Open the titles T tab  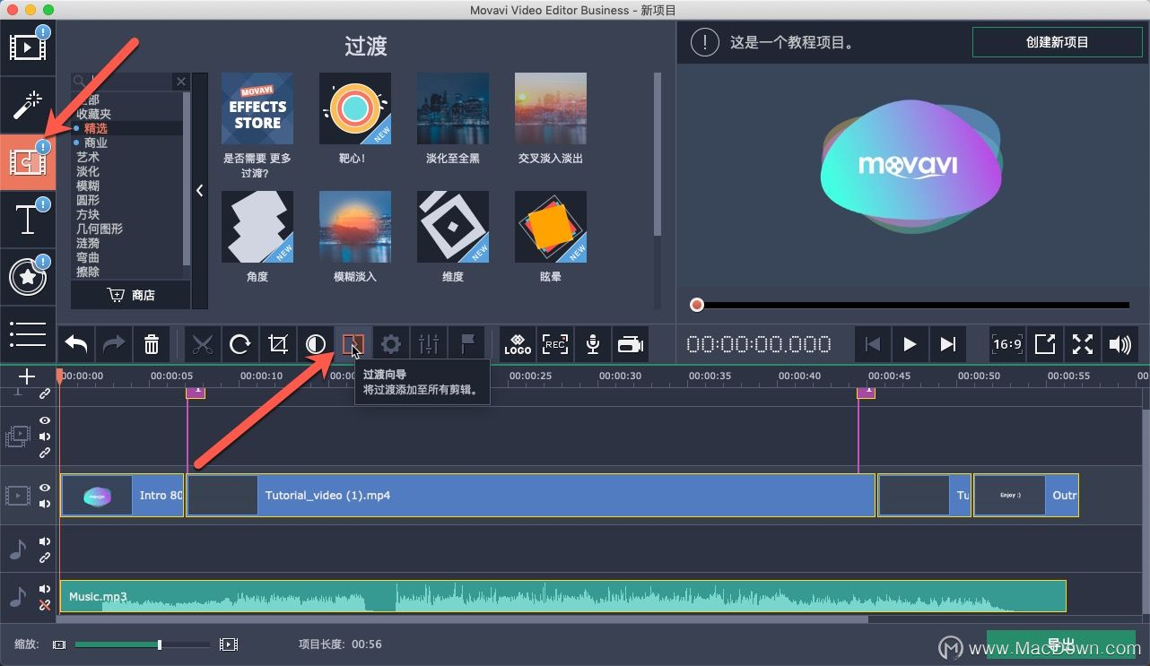click(x=28, y=220)
